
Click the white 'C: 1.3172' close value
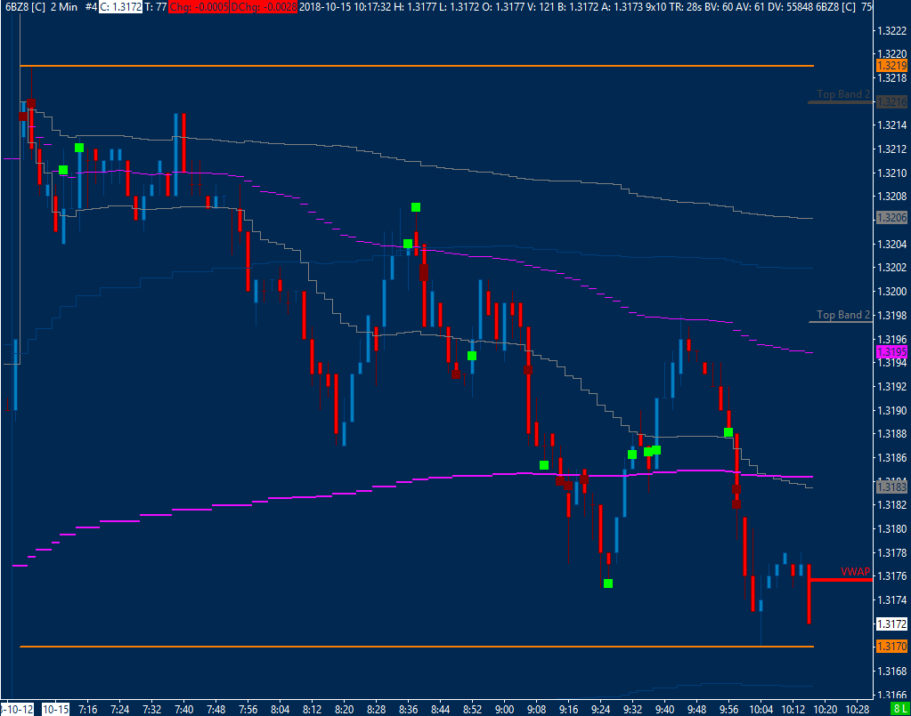pos(120,7)
